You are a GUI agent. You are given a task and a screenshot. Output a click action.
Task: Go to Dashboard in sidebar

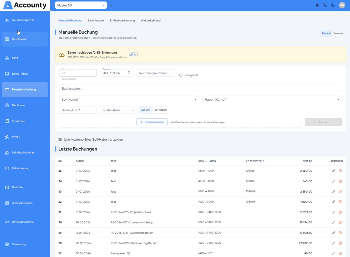point(25,39)
